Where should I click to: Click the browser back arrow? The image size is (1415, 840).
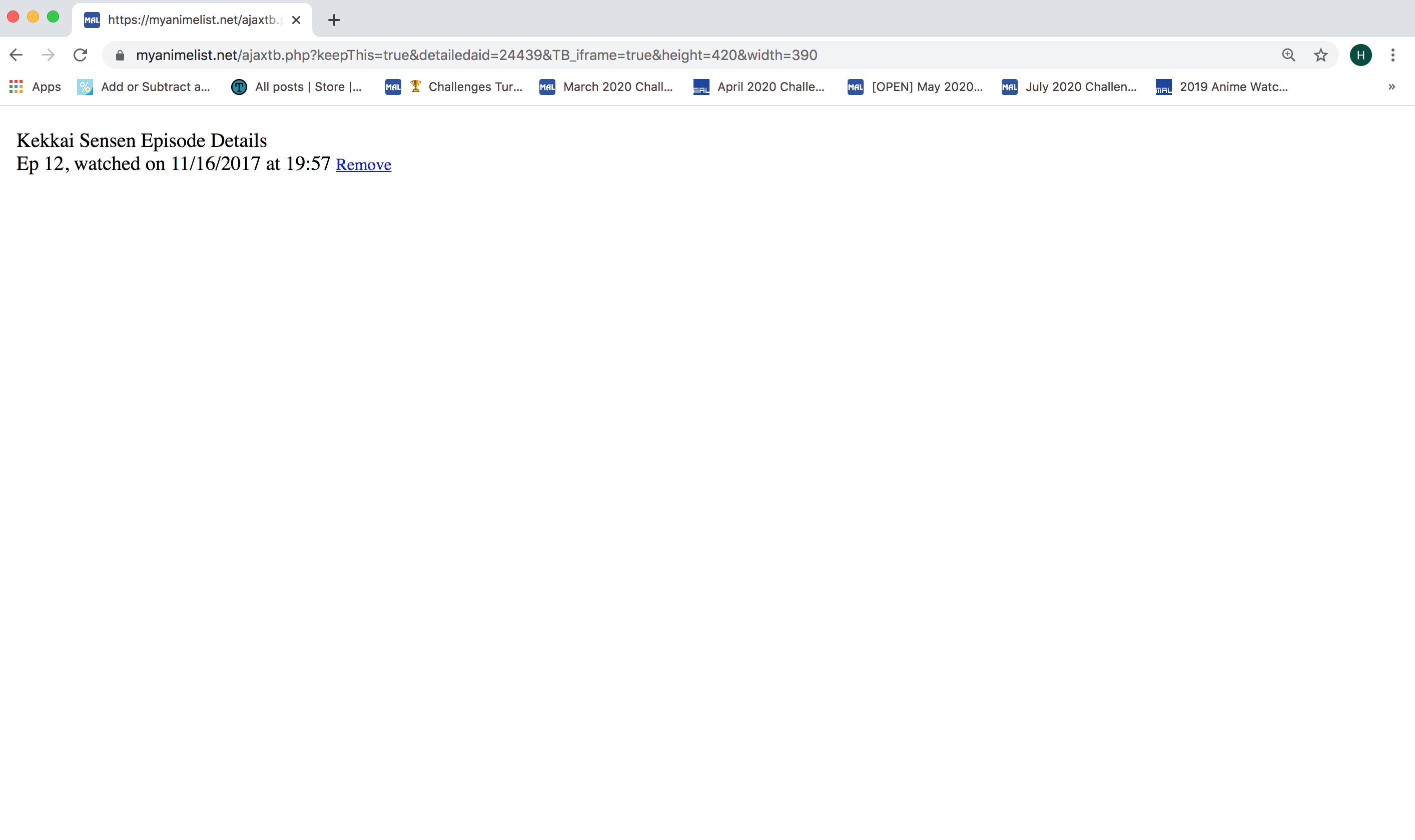pyautogui.click(x=16, y=55)
